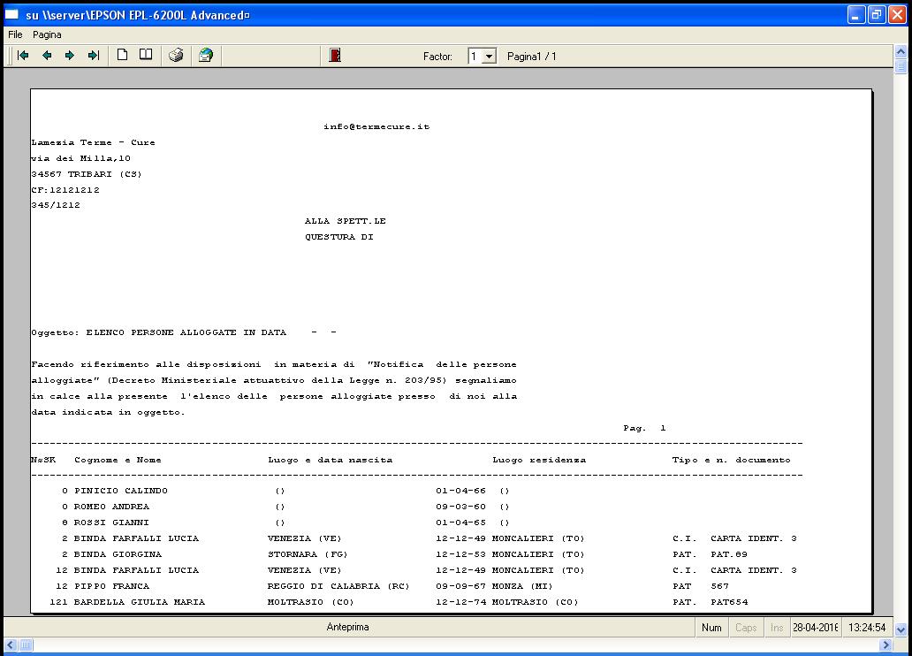Click the 'Luogo residenza' column header

539,460
